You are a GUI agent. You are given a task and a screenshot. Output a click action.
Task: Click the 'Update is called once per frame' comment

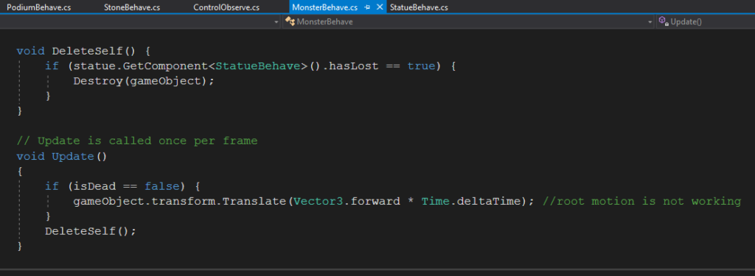[x=137, y=141]
